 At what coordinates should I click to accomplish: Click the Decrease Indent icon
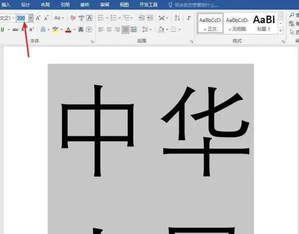(x=142, y=18)
